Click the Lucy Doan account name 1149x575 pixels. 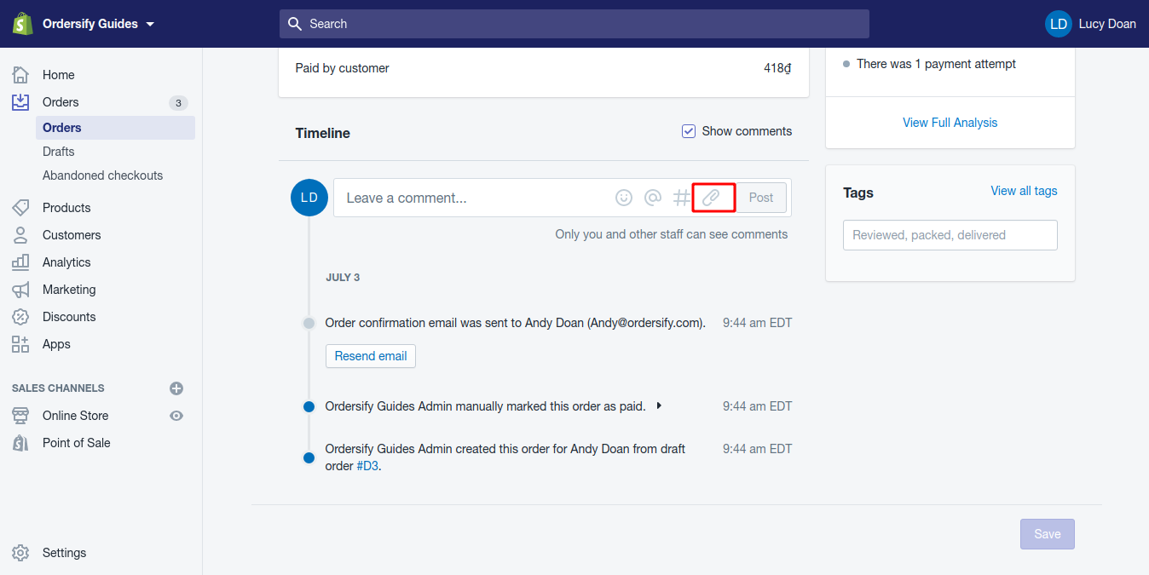pyautogui.click(x=1107, y=24)
